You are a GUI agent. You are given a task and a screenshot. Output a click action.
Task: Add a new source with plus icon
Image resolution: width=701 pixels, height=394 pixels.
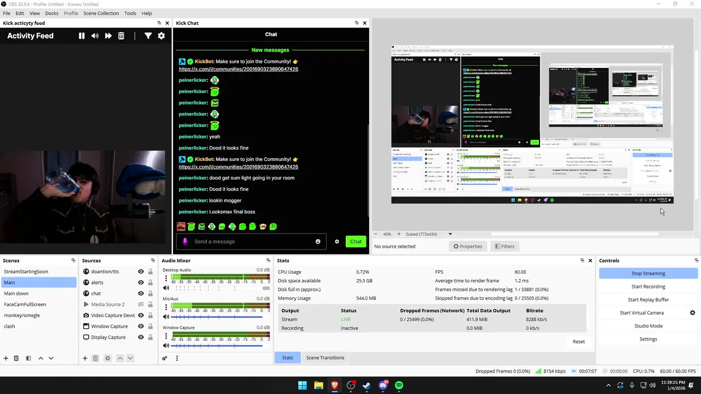click(x=85, y=358)
